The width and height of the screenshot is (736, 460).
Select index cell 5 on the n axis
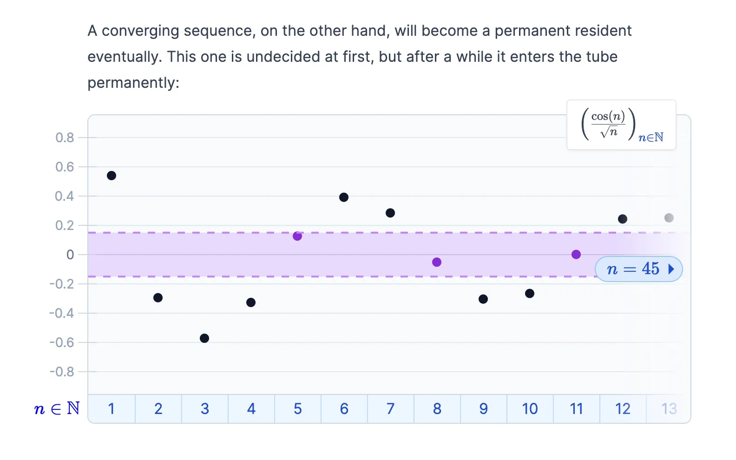coord(298,409)
